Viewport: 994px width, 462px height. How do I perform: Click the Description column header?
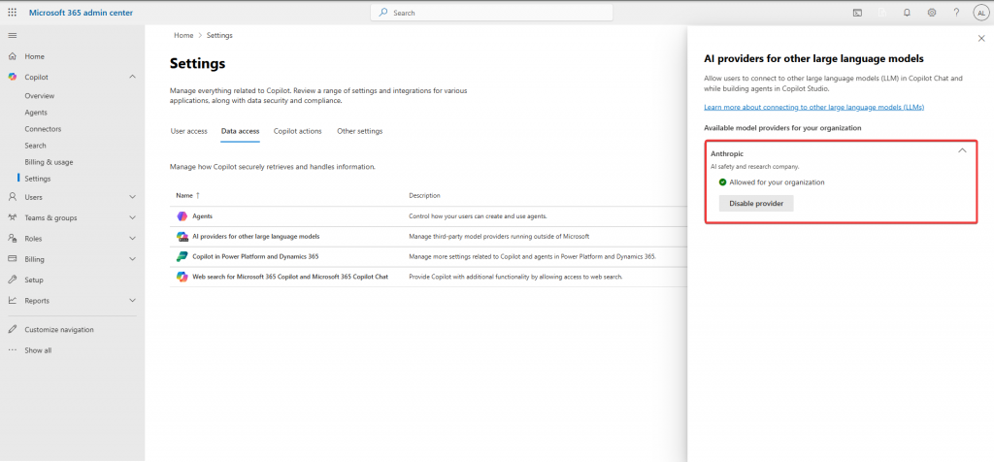[424, 195]
